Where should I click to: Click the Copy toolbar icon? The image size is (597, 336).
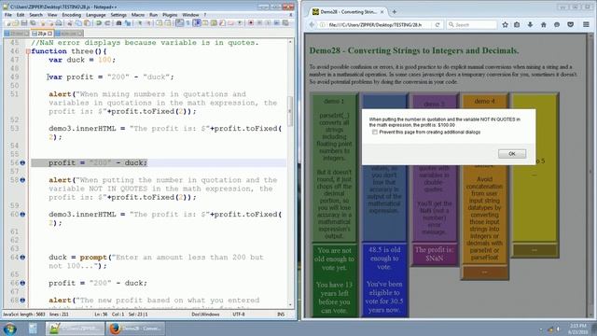coord(78,23)
